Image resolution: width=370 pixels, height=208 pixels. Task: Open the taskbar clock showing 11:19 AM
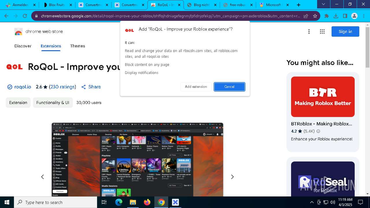click(345, 202)
